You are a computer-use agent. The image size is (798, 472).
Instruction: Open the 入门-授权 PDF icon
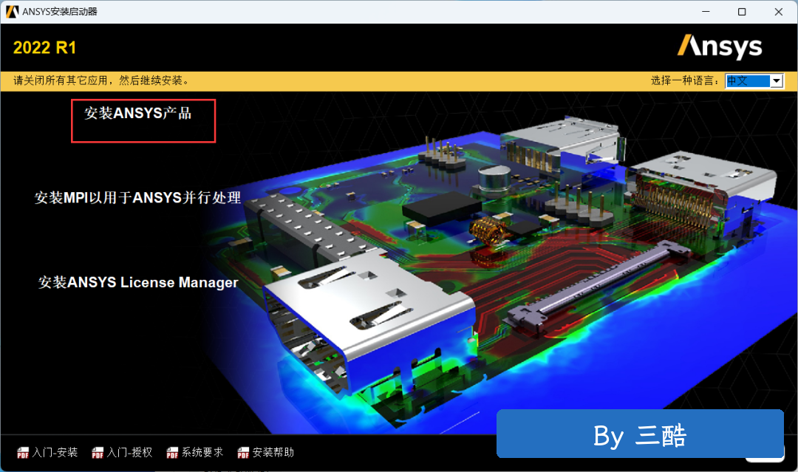(98, 453)
